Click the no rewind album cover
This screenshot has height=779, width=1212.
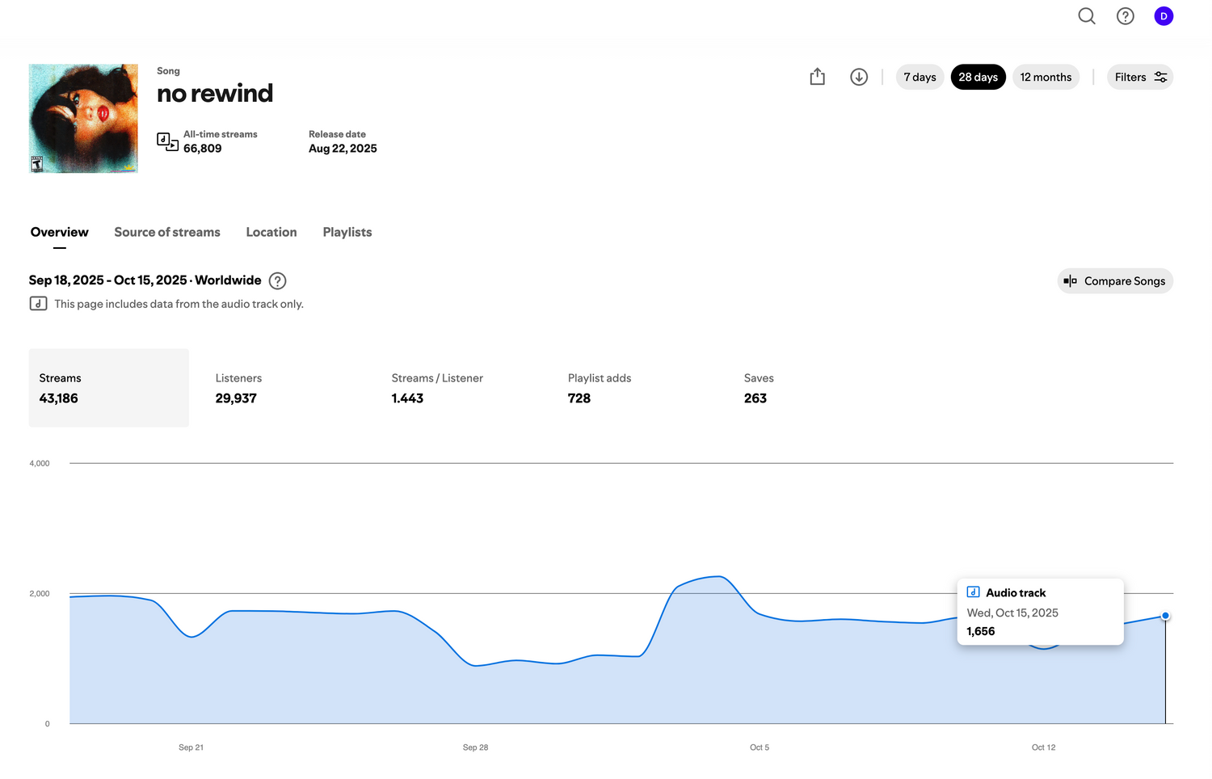pos(83,119)
